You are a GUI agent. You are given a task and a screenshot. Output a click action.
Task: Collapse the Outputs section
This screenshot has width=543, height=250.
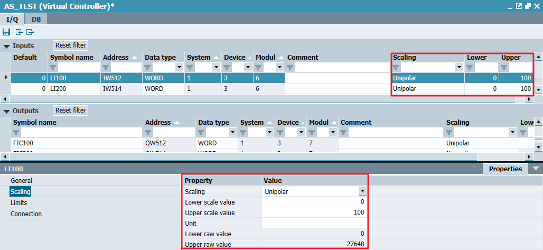[x=6, y=112]
